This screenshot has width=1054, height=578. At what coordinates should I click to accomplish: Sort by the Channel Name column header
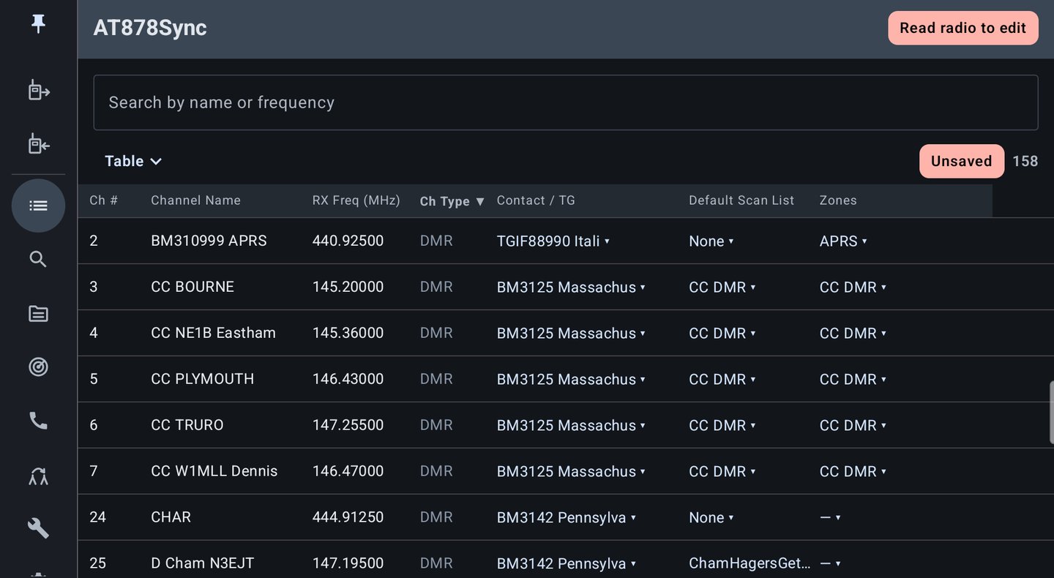click(x=195, y=200)
